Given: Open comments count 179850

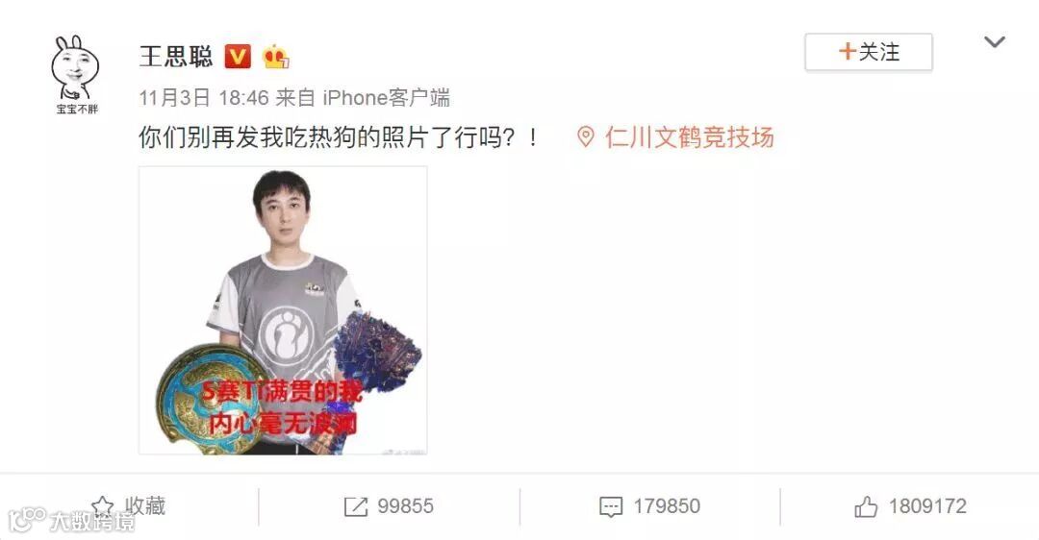Looking at the screenshot, I should (x=667, y=507).
